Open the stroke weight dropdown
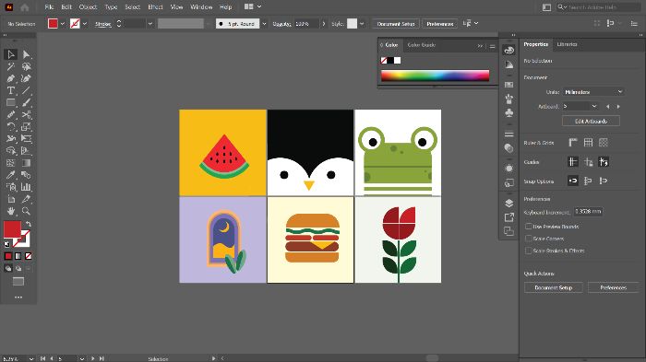The width and height of the screenshot is (646, 362). pos(150,24)
